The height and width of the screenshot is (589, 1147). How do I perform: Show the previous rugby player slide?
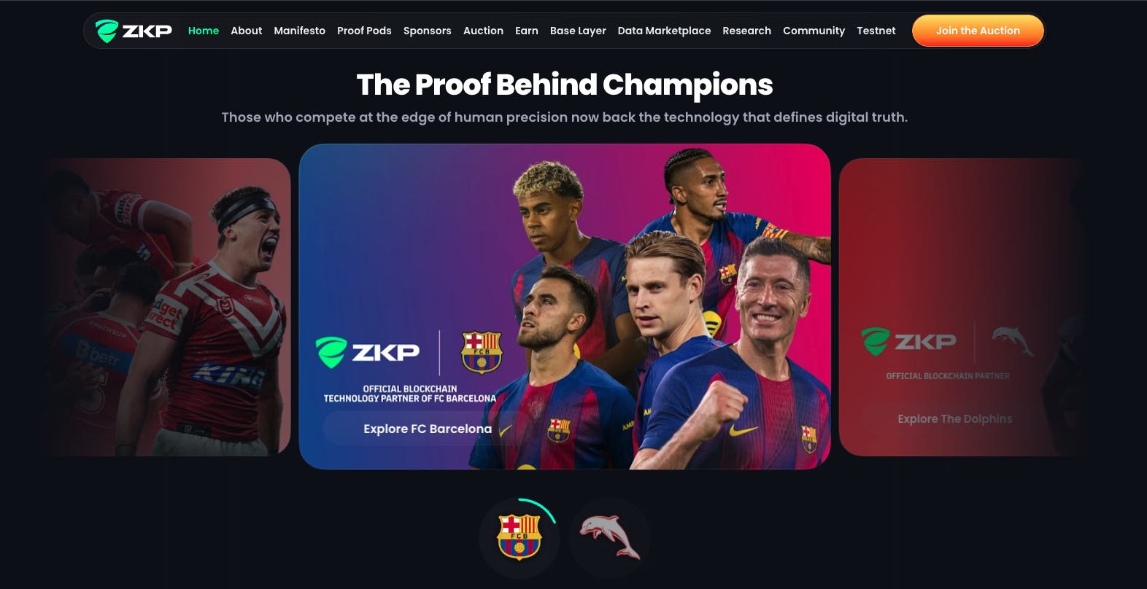point(168,307)
